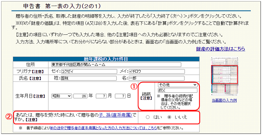This screenshot has width=262, height=135.
Task: Click the 続柄【注意】 label
Action: tap(146, 96)
